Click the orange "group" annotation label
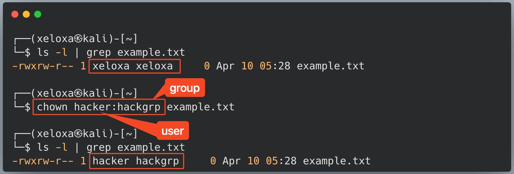This screenshot has height=174, width=514. [x=185, y=88]
